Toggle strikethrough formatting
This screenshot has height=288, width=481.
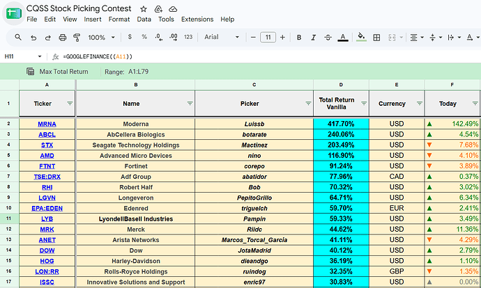(328, 38)
